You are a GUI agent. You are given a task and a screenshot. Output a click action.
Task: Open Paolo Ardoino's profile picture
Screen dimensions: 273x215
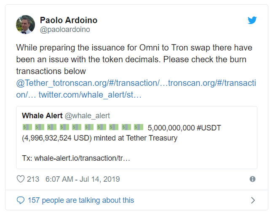pos(25,24)
